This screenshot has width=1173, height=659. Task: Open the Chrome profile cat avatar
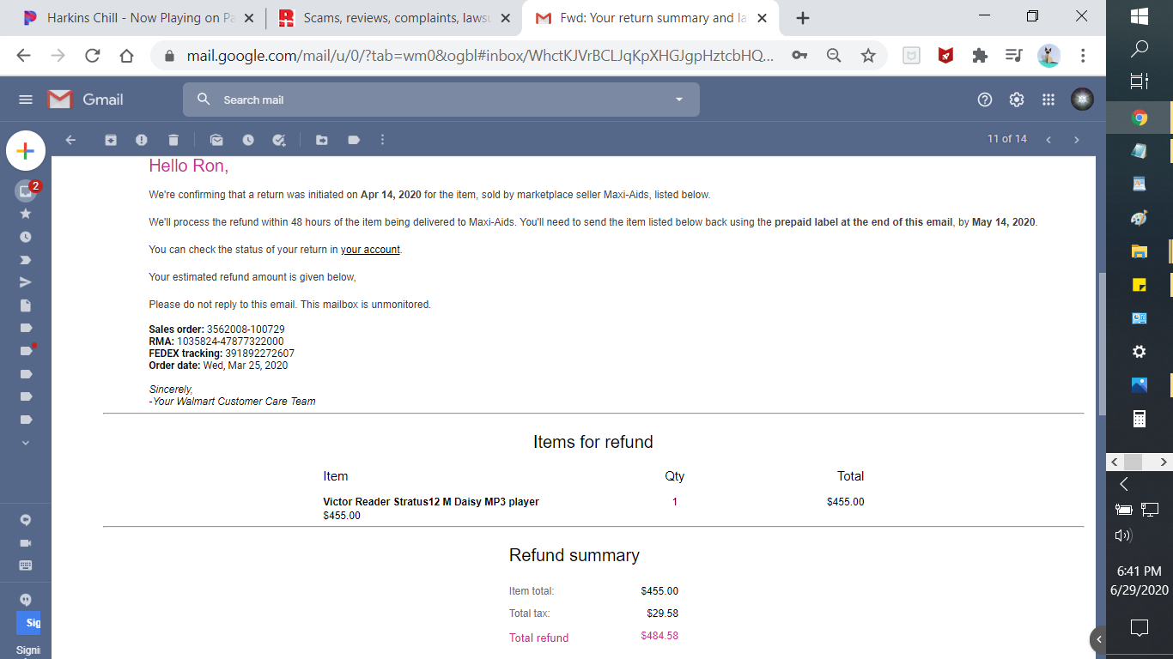click(1048, 56)
